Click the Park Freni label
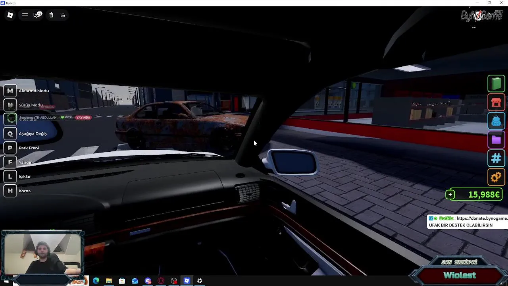Screen dimensions: 508x286 [29, 148]
